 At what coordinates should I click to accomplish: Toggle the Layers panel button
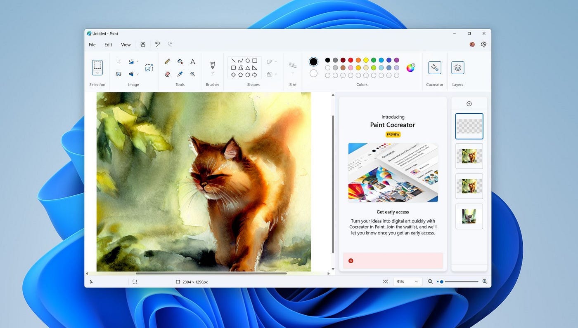tap(457, 68)
